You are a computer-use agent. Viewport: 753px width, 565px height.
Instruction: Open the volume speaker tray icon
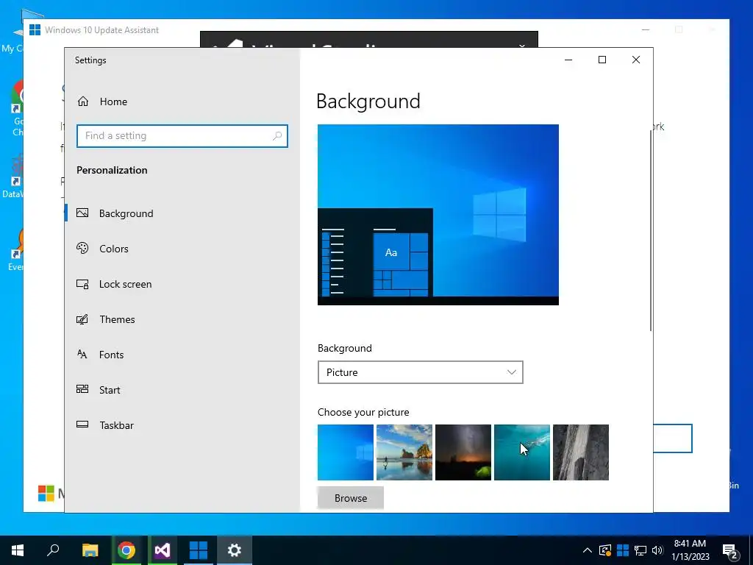coord(657,550)
